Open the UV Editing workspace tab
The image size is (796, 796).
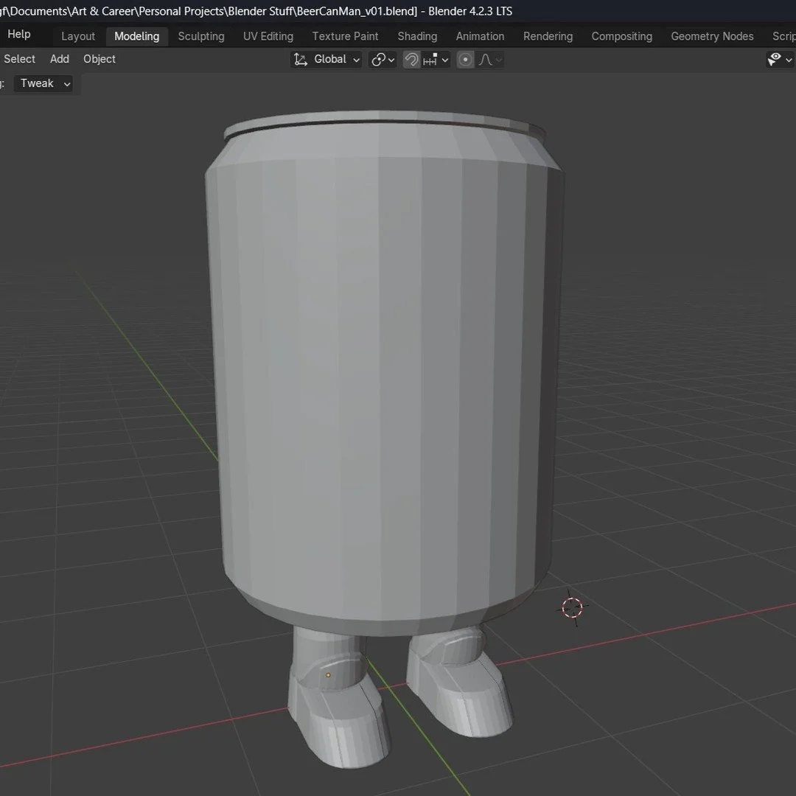268,37
